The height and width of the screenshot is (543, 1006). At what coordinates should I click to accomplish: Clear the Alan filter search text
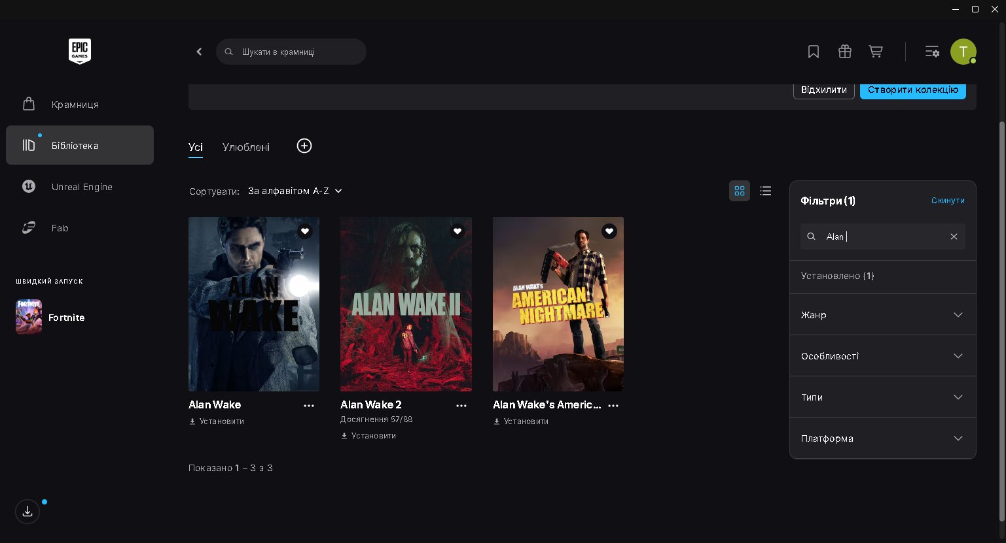click(x=954, y=237)
